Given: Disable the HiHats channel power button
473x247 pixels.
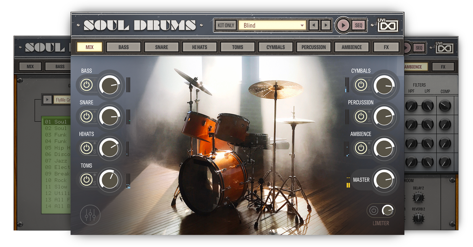Looking at the screenshot, I should pos(86,148).
